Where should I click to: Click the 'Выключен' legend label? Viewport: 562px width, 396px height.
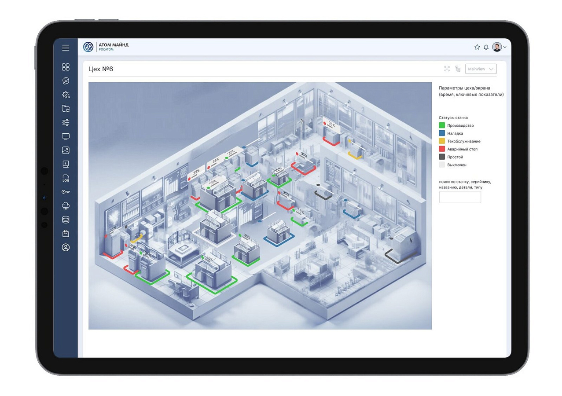pyautogui.click(x=457, y=165)
